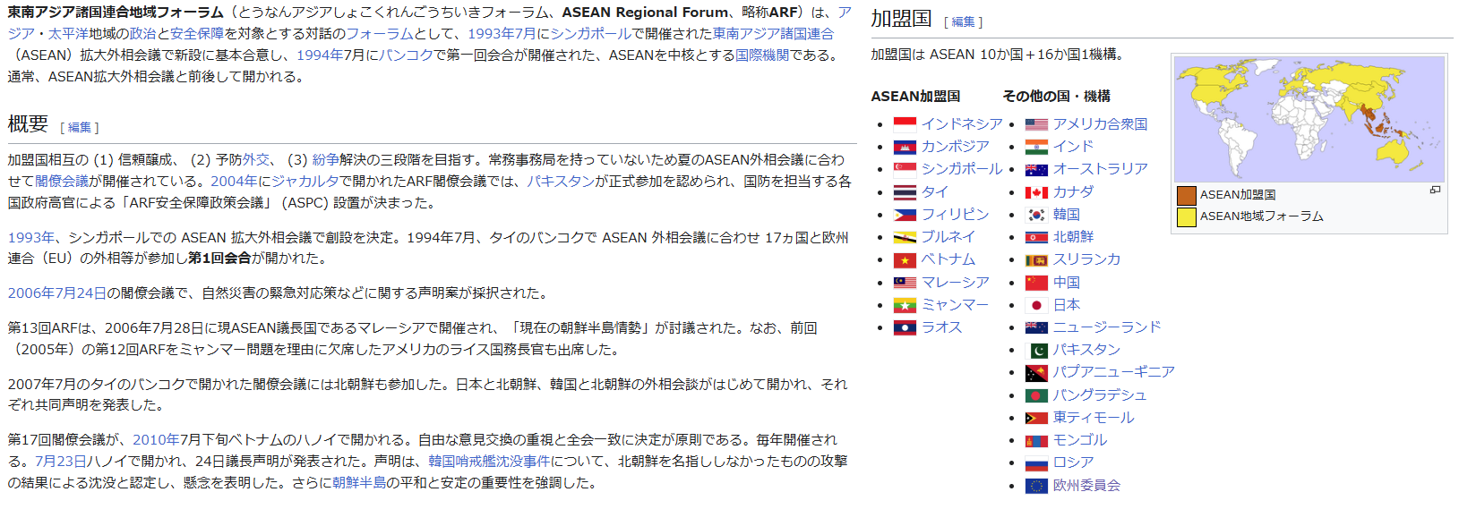Viewport: 1459px width, 509px height.
Task: Follow the 2006年7月24日 date link
Action: (x=57, y=293)
